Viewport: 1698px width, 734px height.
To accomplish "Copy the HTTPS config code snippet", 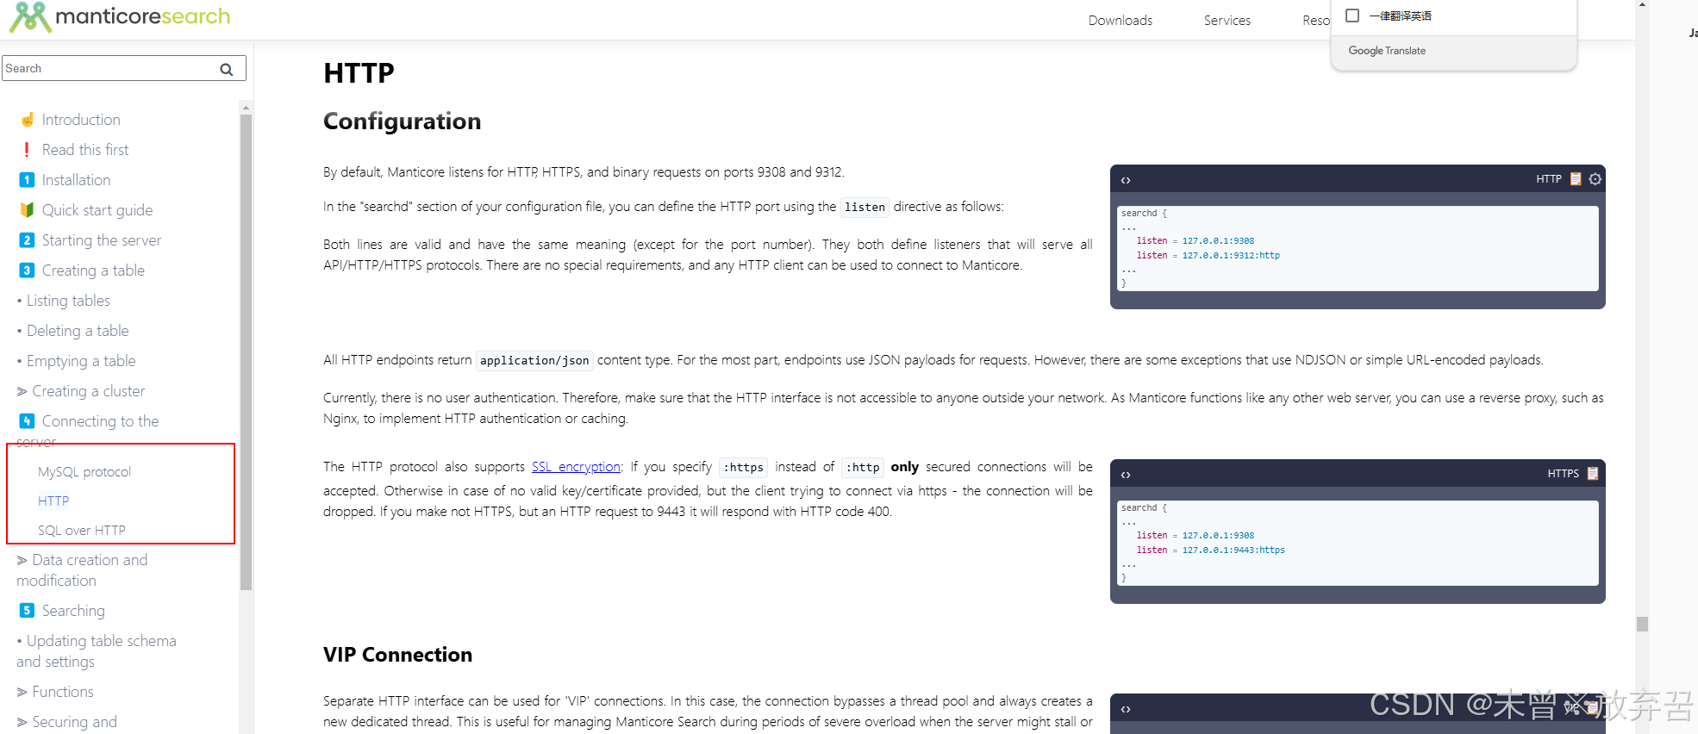I will tap(1593, 474).
